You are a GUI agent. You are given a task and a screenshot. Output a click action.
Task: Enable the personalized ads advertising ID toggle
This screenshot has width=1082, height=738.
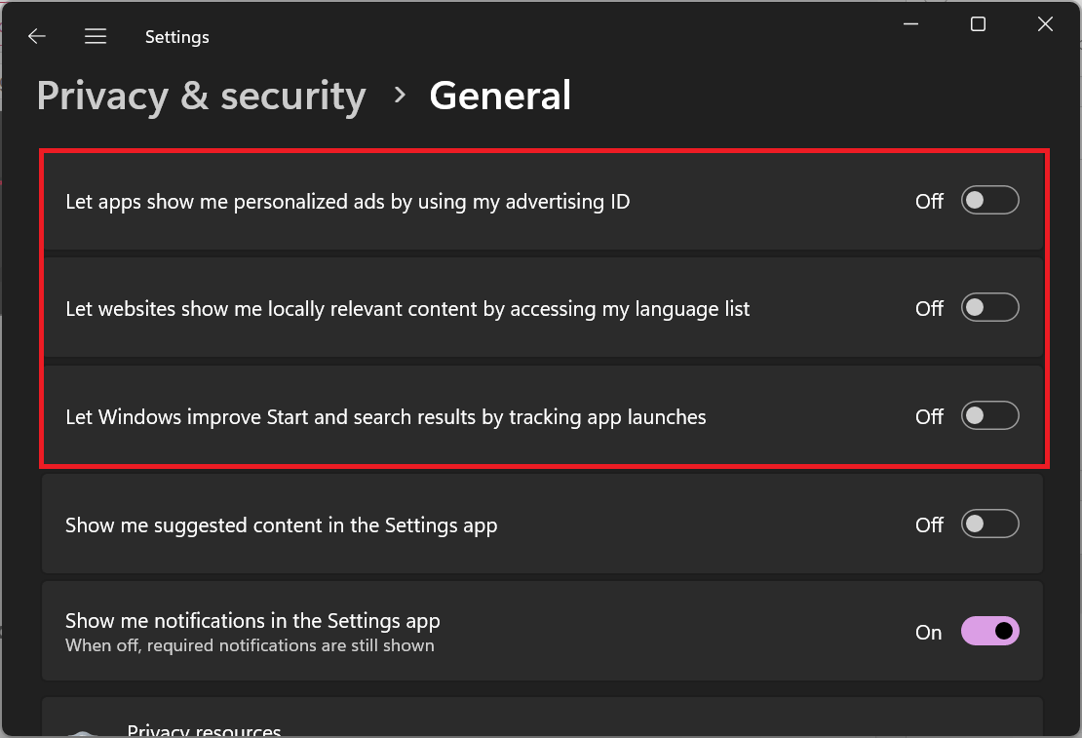(x=989, y=200)
